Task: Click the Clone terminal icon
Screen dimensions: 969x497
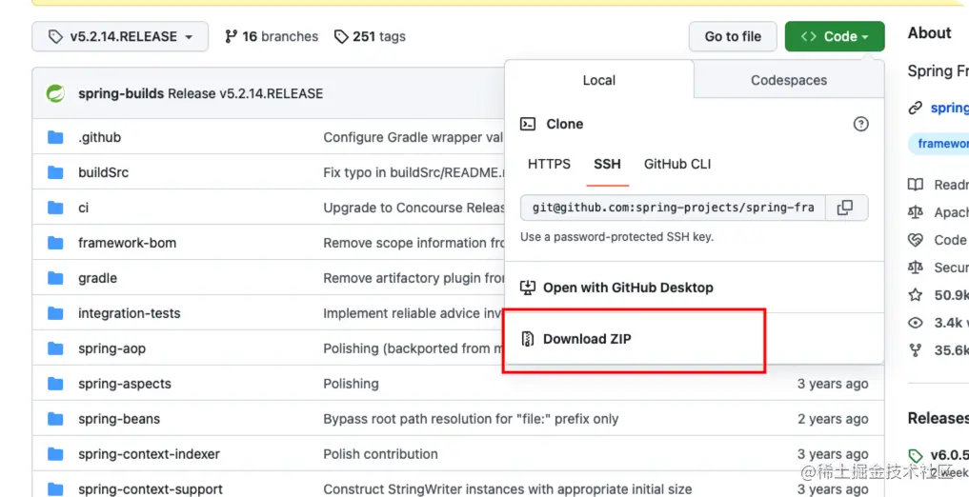Action: (527, 124)
